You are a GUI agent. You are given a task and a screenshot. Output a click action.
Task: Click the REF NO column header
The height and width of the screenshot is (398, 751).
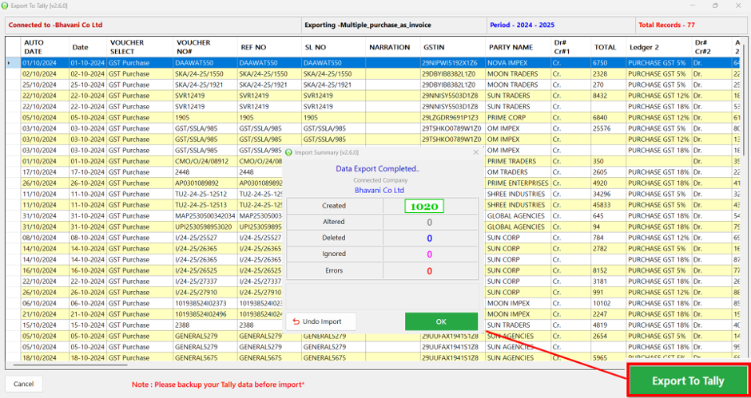269,47
